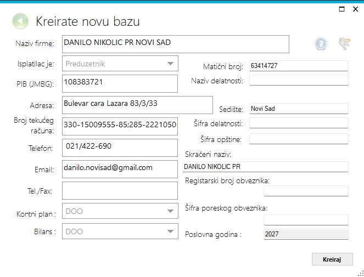Focus the Telefon input field
Image resolution: width=364 pixels, height=277 pixels.
click(x=120, y=148)
